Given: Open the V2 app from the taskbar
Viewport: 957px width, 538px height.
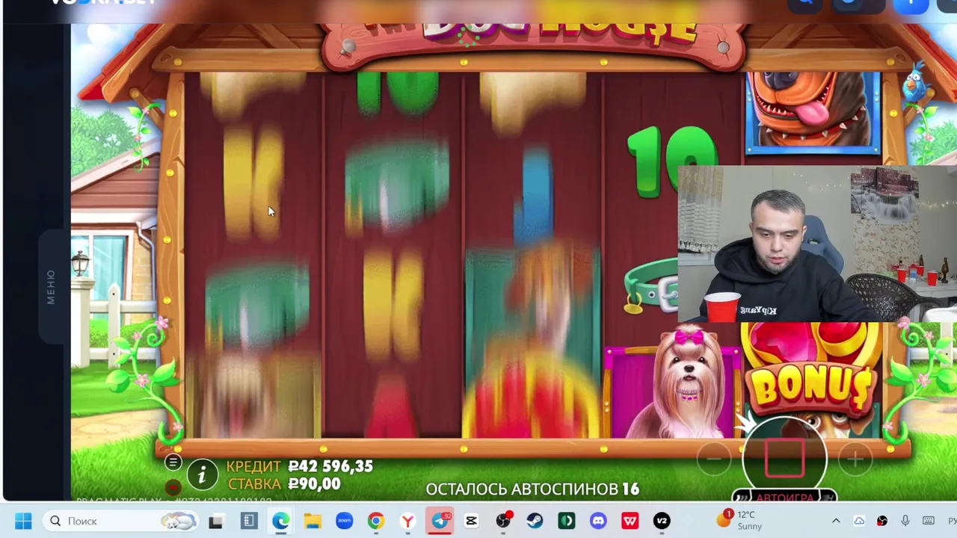Looking at the screenshot, I should coord(662,521).
